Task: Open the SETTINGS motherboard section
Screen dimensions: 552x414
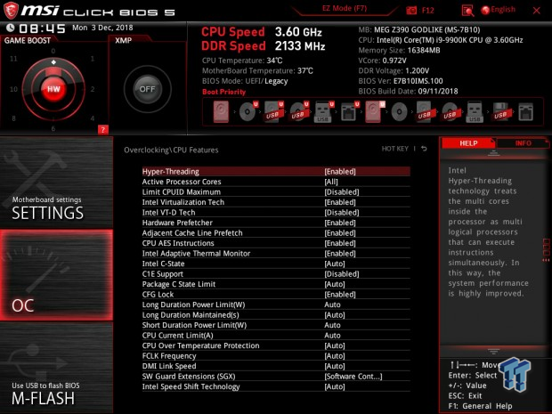Action: pyautogui.click(x=56, y=183)
